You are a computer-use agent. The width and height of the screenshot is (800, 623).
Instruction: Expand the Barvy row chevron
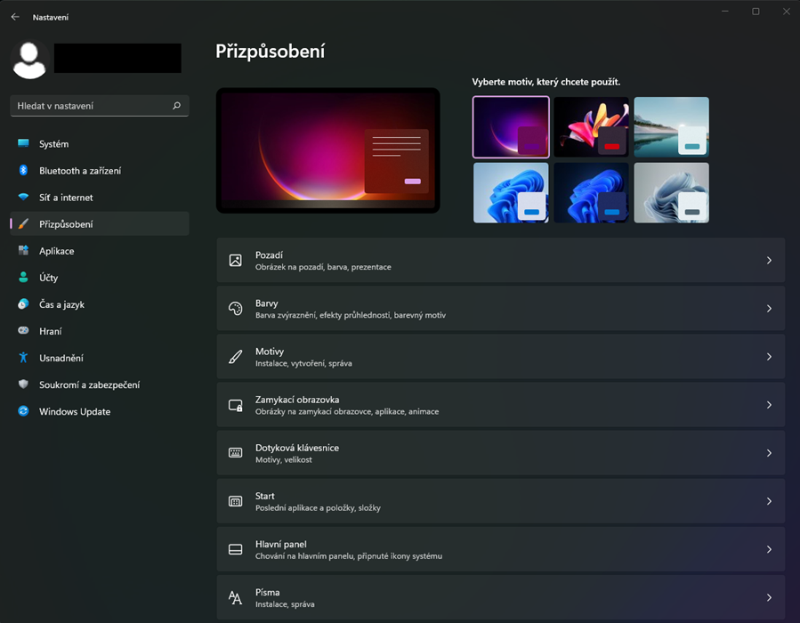pos(769,309)
